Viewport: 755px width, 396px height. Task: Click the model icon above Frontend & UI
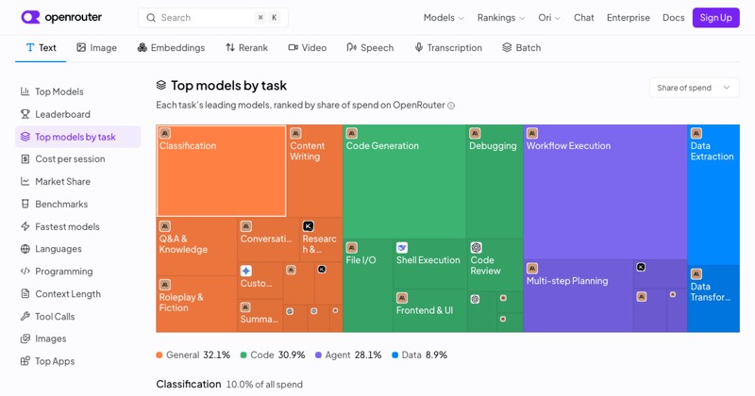point(402,298)
